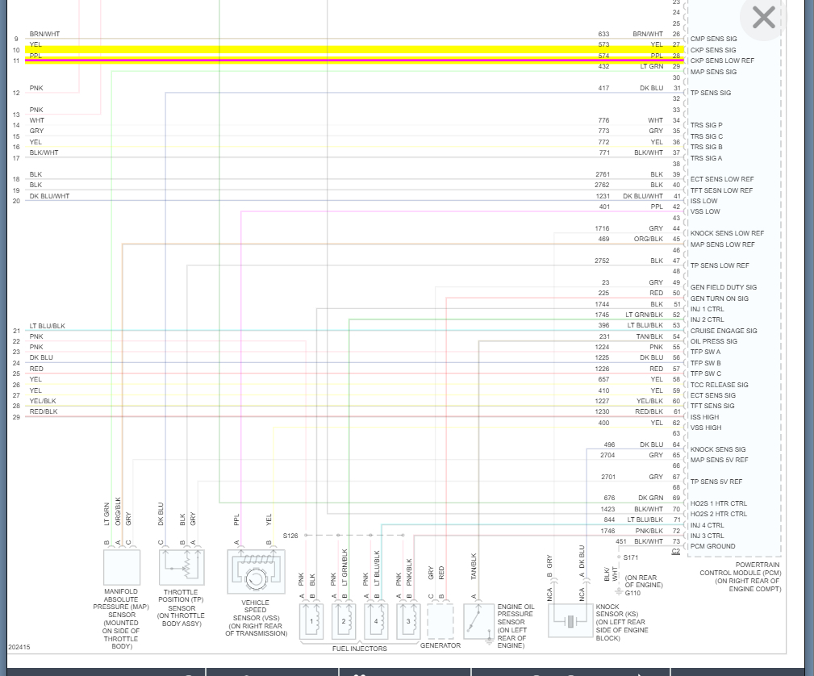Select the Generator component box

[440, 621]
